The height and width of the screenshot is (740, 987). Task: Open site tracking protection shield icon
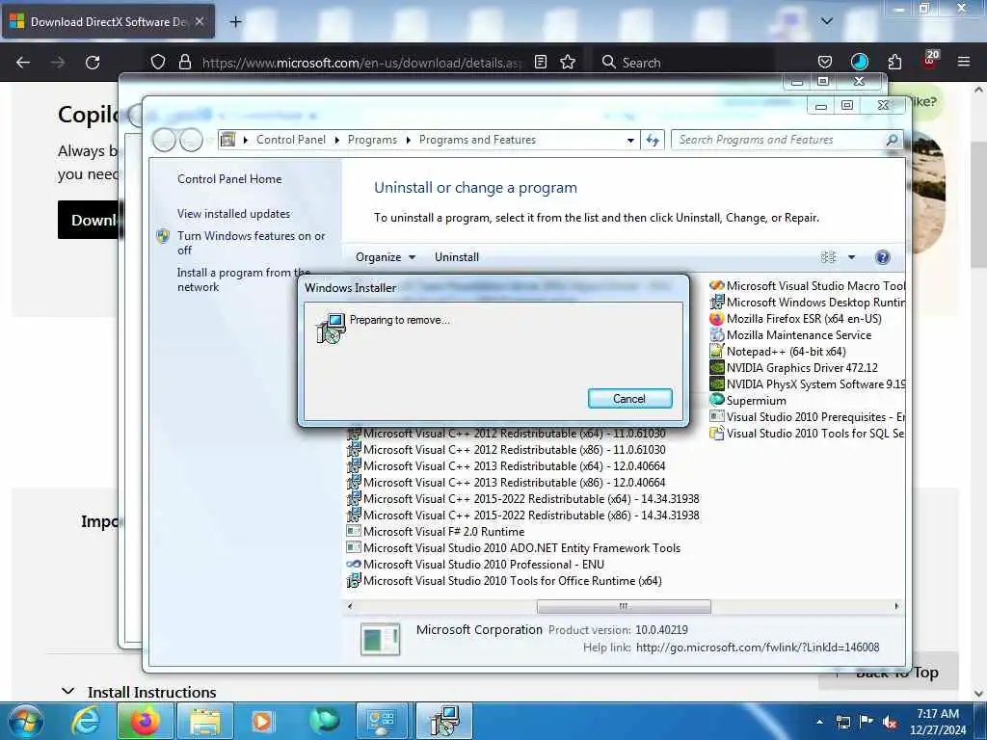pyautogui.click(x=158, y=62)
